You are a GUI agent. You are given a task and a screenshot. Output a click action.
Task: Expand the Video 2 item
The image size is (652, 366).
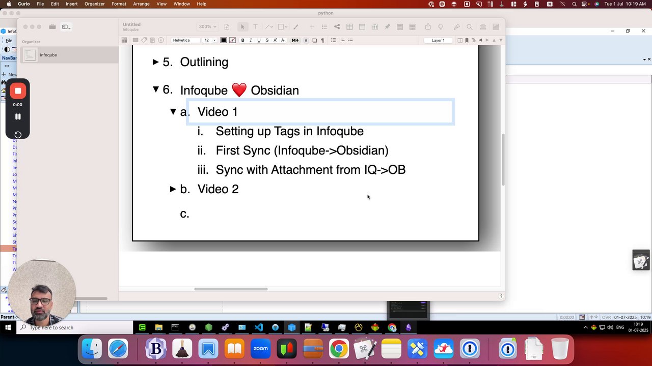click(173, 189)
